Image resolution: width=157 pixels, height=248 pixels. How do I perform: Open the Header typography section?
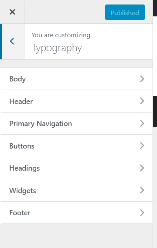[x=76, y=101]
